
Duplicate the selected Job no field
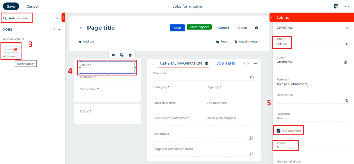click(x=122, y=55)
